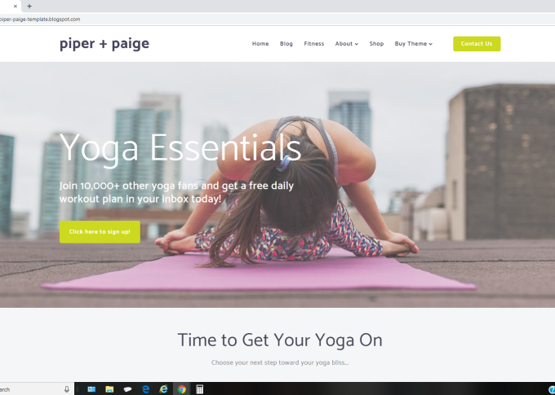Screen dimensions: 555x395
Task: Open File Explorer from the taskbar
Action: coord(109,389)
